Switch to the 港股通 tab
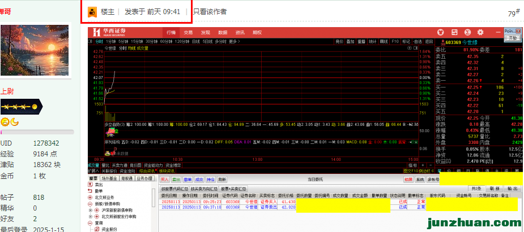Viewport: 524px width, 232px height. 127,178
